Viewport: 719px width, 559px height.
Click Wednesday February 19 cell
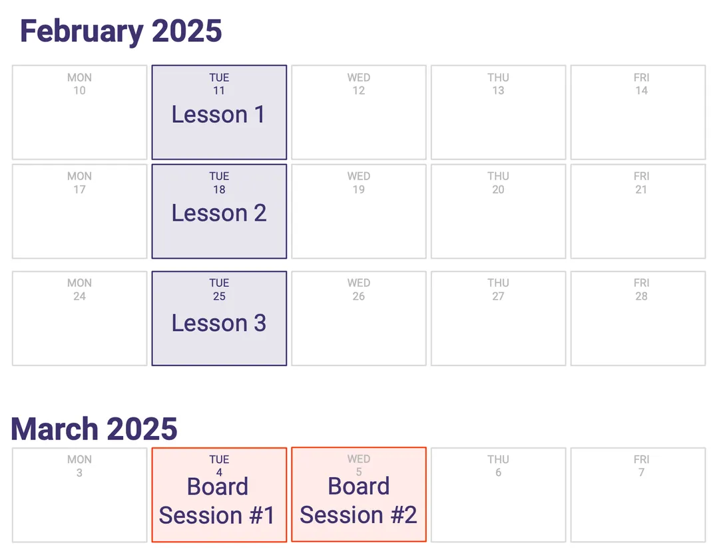tap(359, 211)
